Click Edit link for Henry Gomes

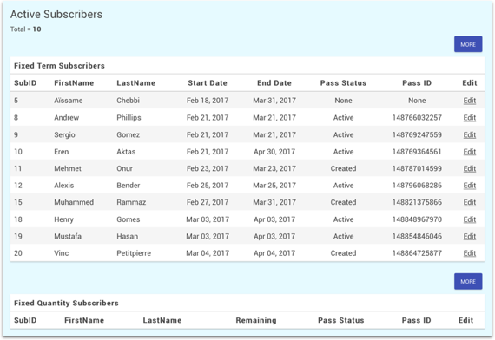tap(470, 219)
